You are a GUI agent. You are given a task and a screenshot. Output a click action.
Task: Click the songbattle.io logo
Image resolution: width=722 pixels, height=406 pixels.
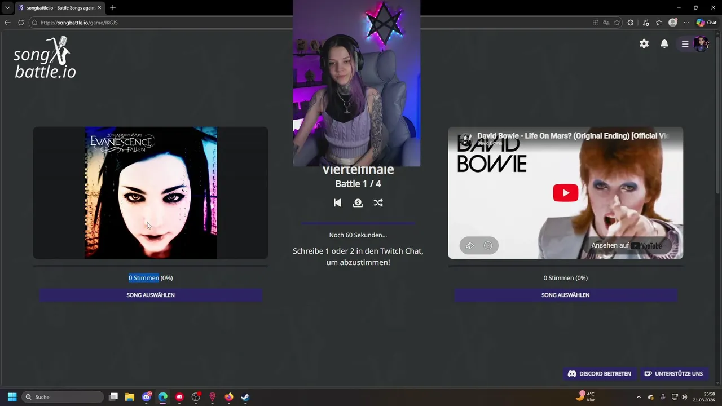[45, 58]
